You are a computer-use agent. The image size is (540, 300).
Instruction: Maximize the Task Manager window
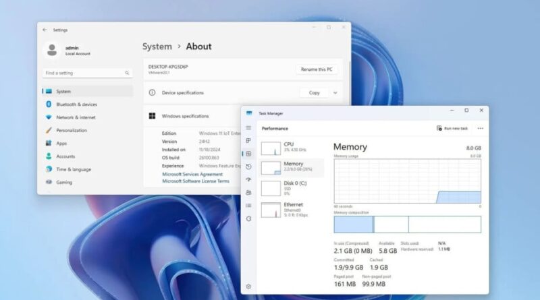pyautogui.click(x=466, y=111)
